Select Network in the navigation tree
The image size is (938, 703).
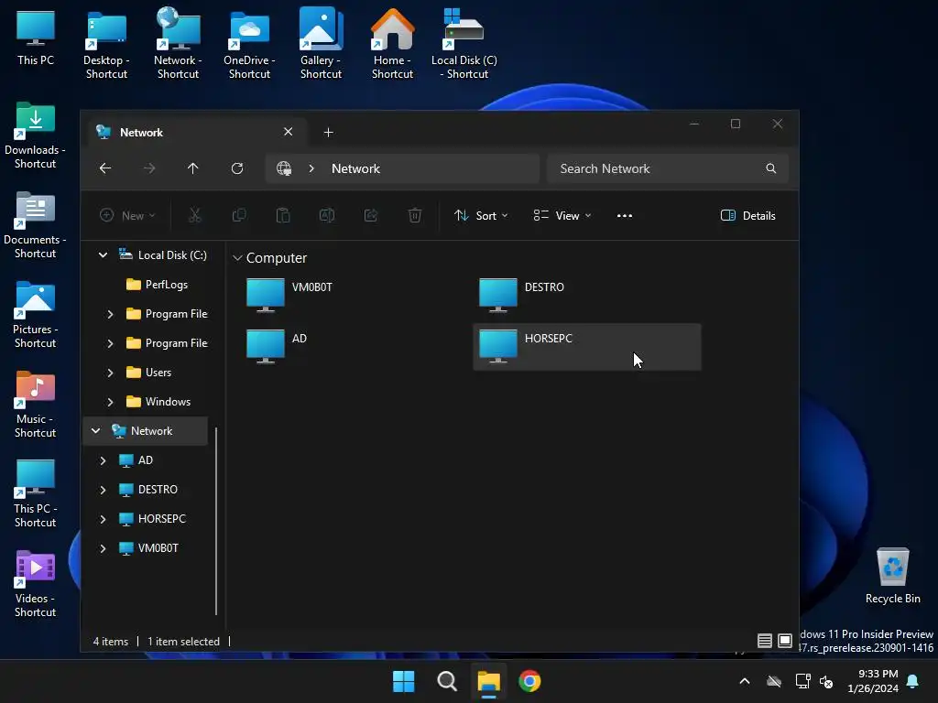tap(146, 431)
